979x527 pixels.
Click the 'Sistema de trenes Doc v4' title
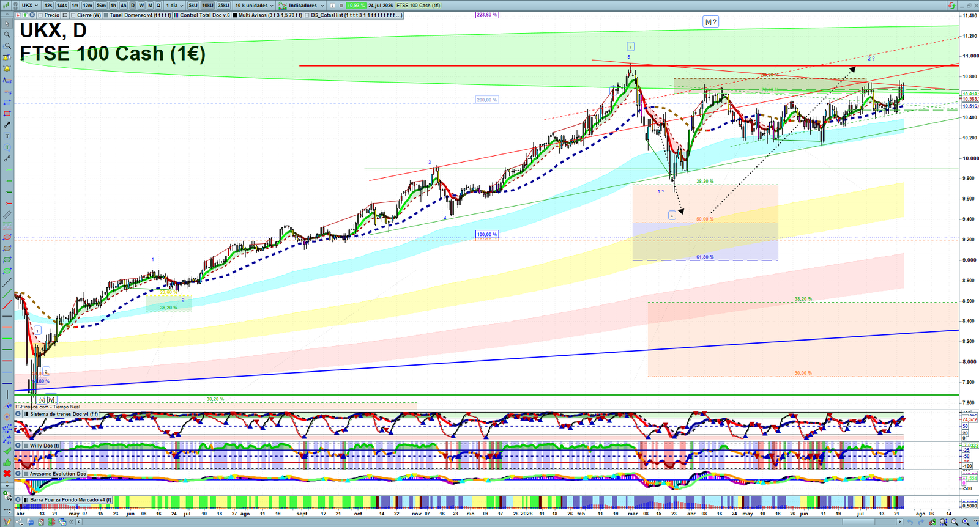point(64,414)
